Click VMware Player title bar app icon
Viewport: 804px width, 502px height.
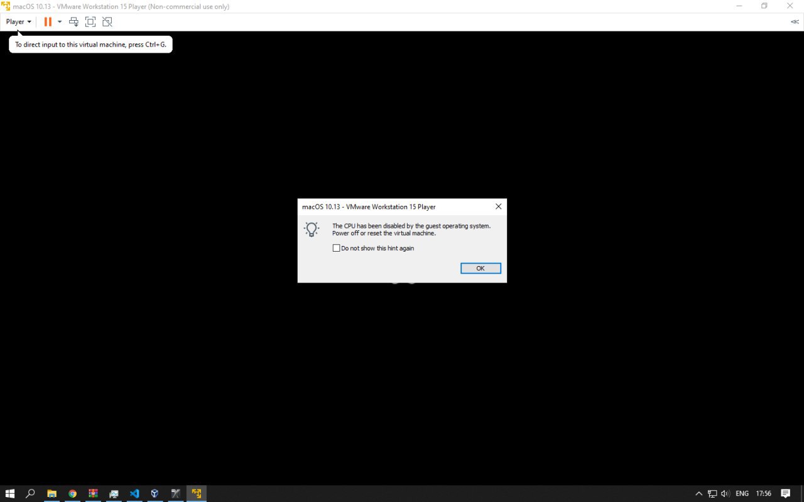[x=6, y=6]
